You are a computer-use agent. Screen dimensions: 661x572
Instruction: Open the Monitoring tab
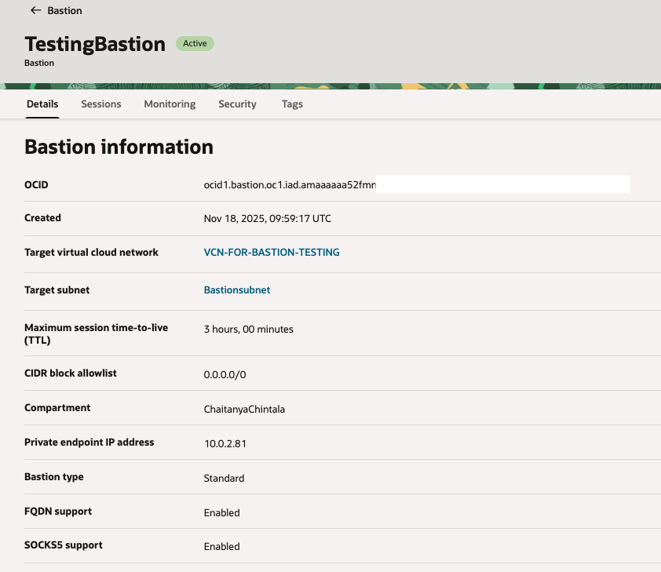(x=170, y=104)
